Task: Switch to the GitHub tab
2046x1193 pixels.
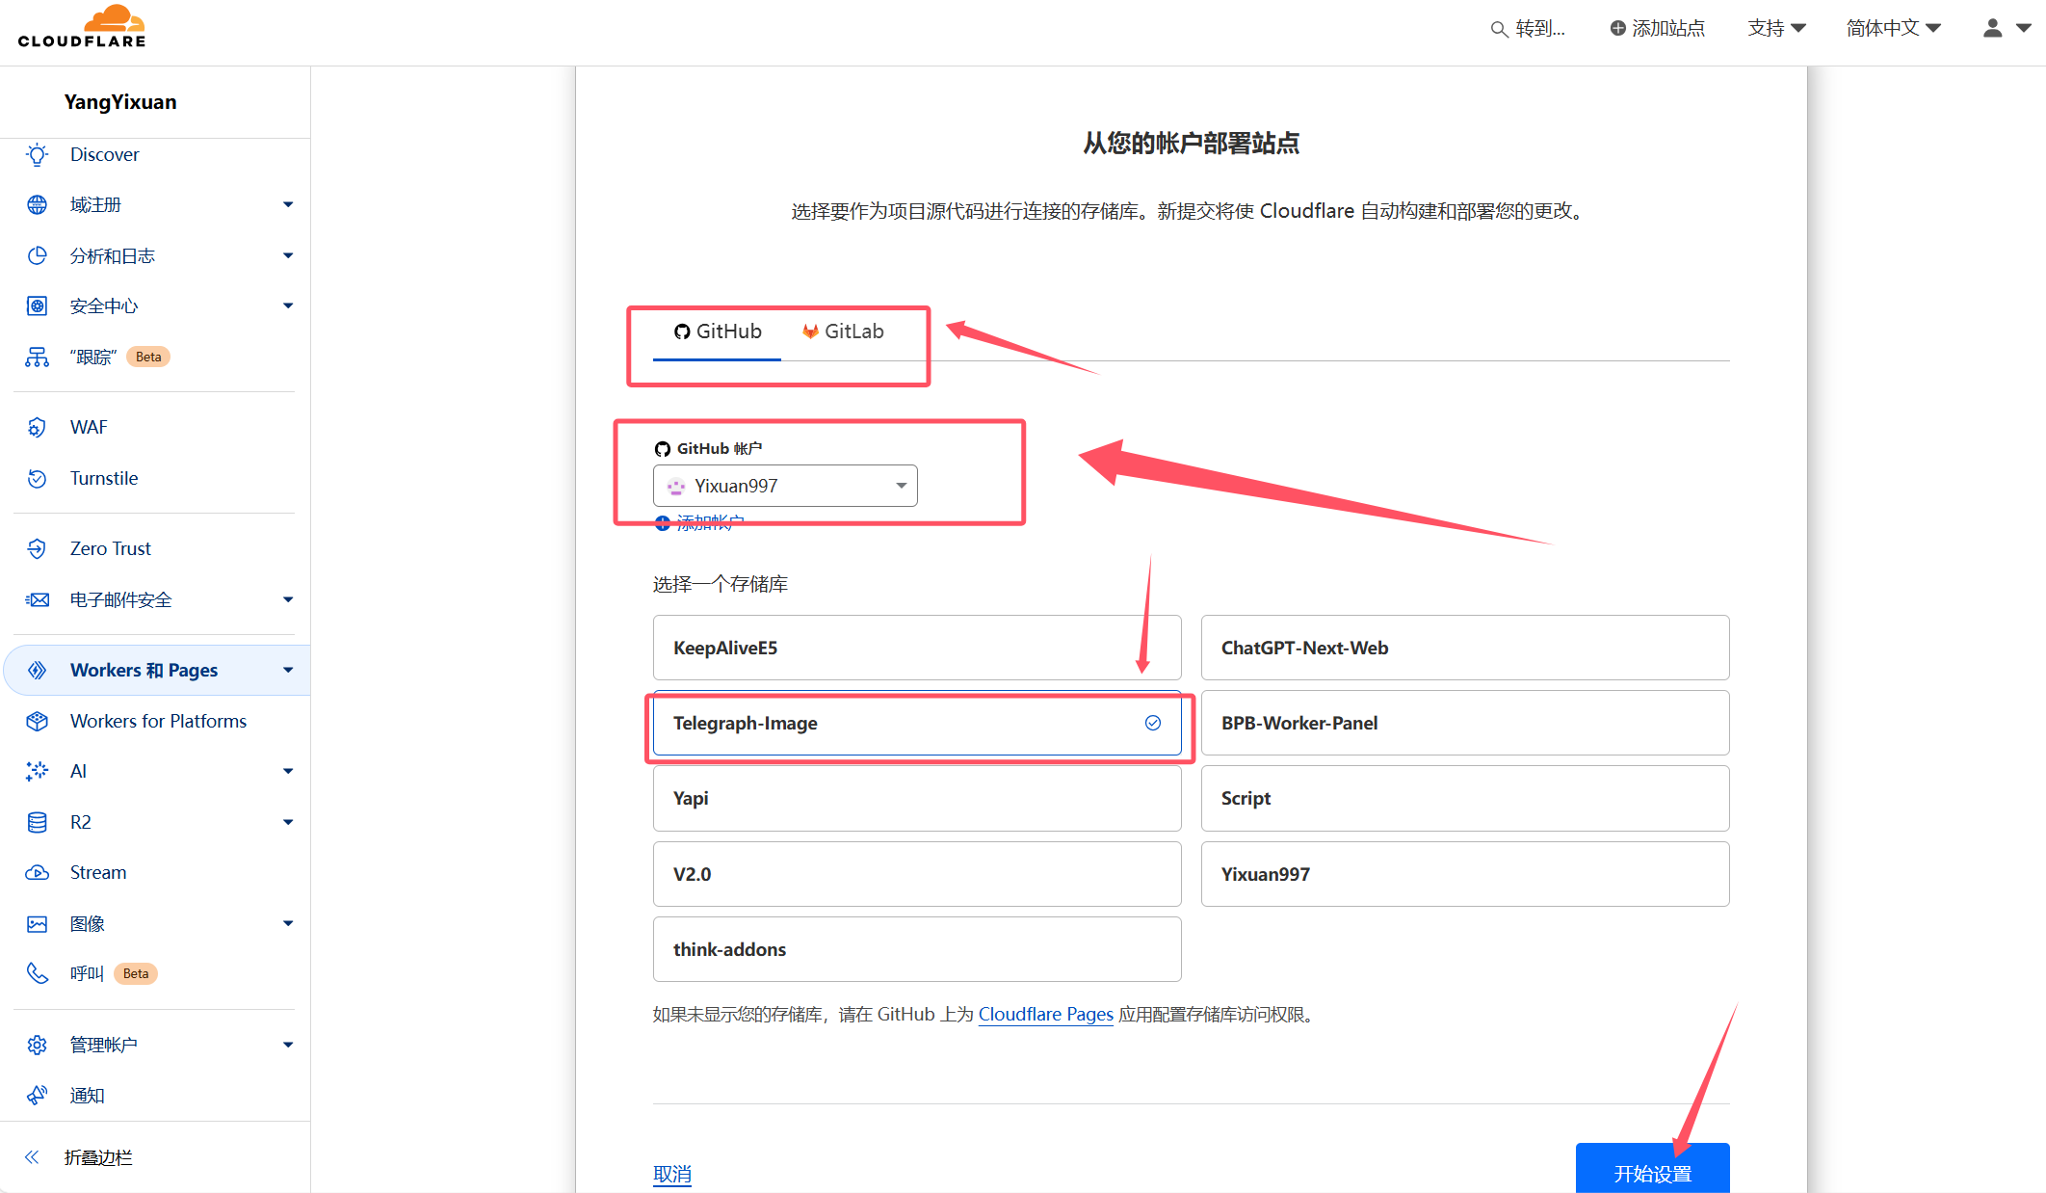Action: tap(718, 331)
